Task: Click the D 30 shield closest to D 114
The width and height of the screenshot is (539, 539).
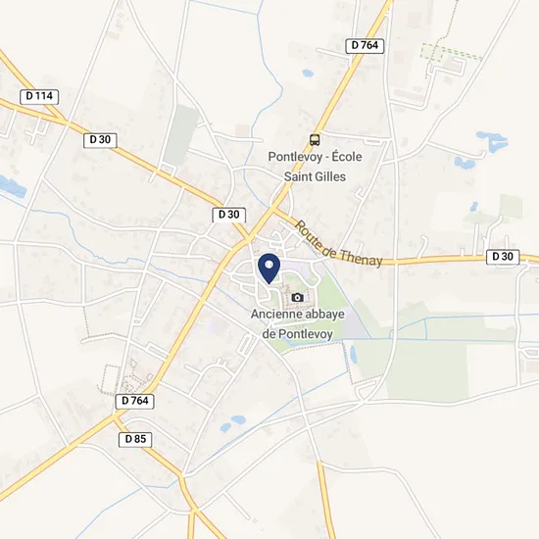Action: pyautogui.click(x=100, y=140)
